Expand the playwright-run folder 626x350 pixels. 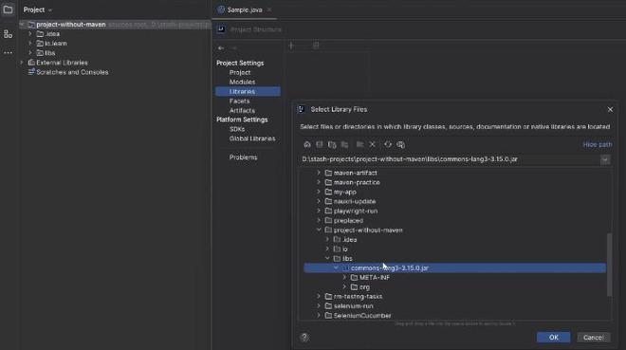click(319, 211)
